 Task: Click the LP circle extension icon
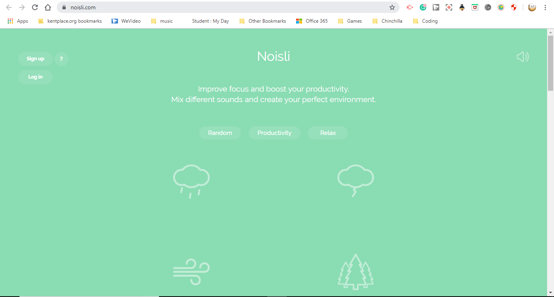(488, 7)
